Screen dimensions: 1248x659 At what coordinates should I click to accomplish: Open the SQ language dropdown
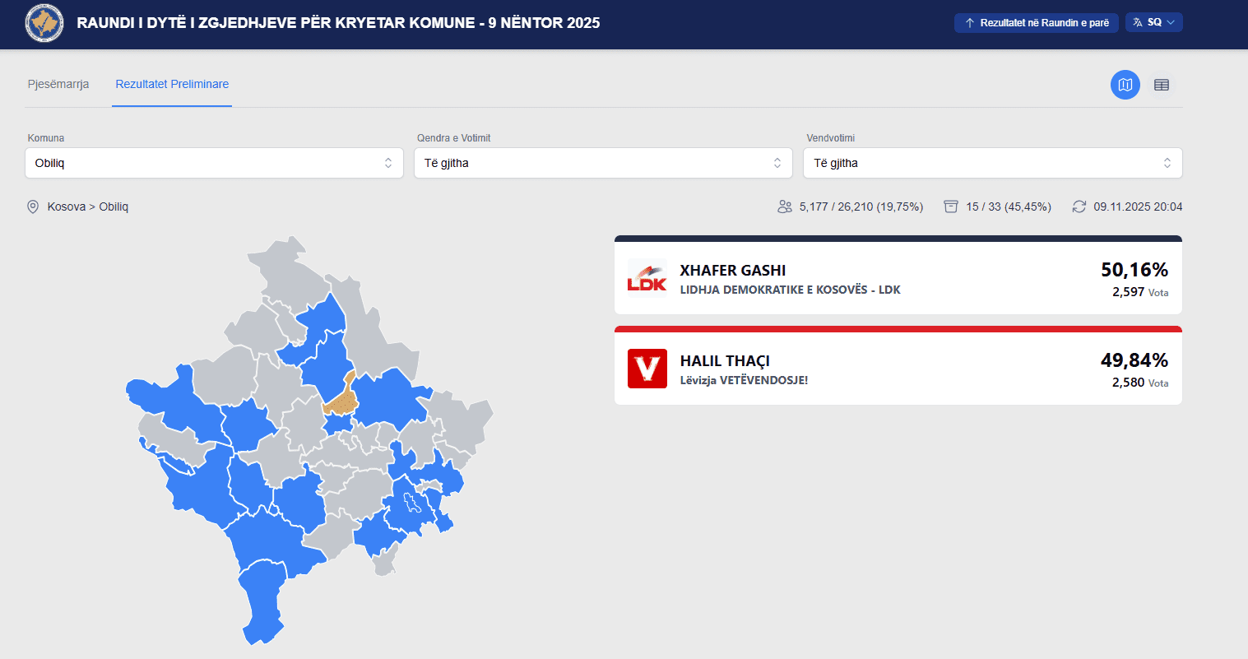click(1154, 22)
